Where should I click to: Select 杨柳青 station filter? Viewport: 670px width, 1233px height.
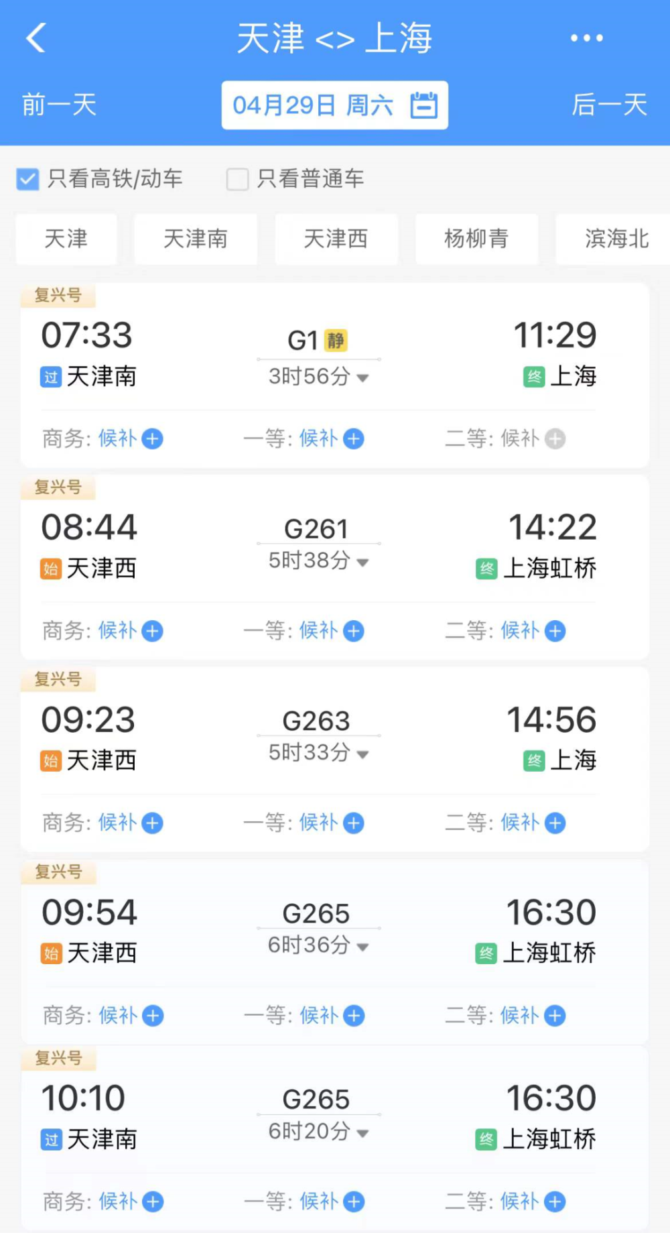click(476, 239)
